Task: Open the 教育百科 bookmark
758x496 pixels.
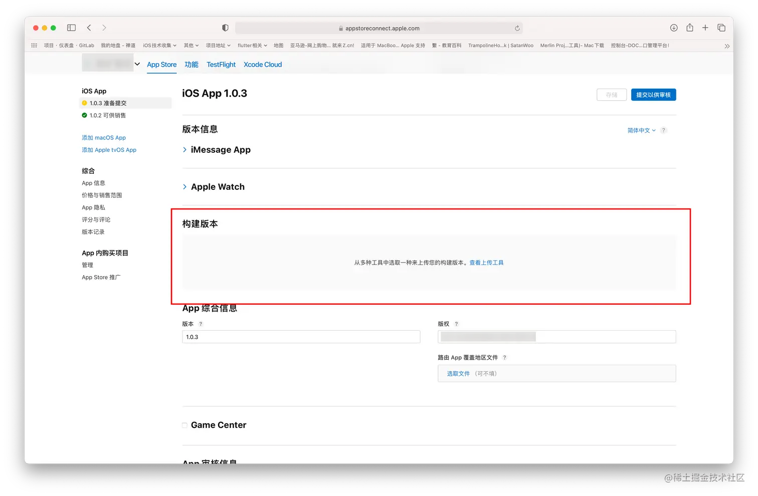Action: click(447, 45)
